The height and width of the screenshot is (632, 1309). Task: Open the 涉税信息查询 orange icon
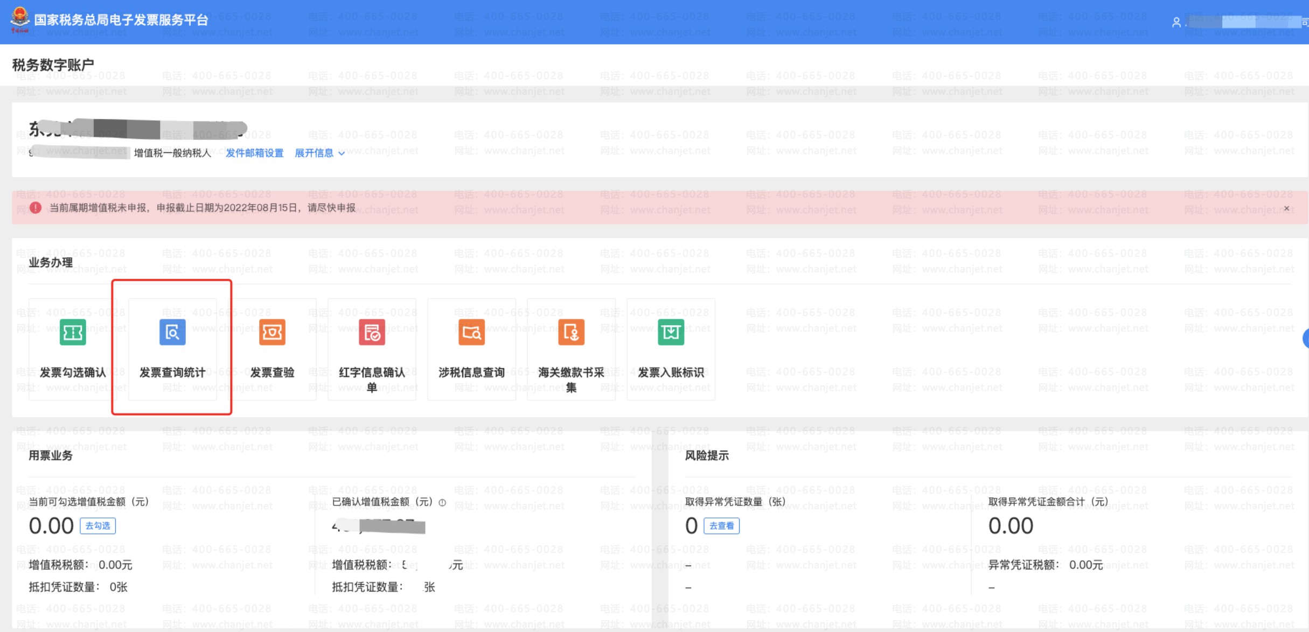click(471, 332)
